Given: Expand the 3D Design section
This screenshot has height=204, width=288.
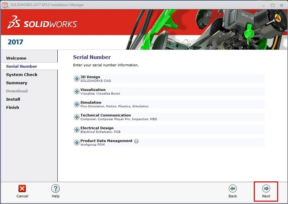Looking at the screenshot, I should [77, 79].
